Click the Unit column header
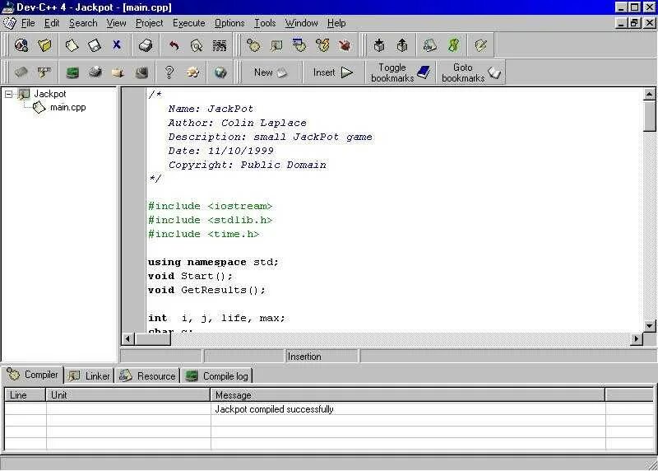This screenshot has height=471, width=658. tap(128, 395)
